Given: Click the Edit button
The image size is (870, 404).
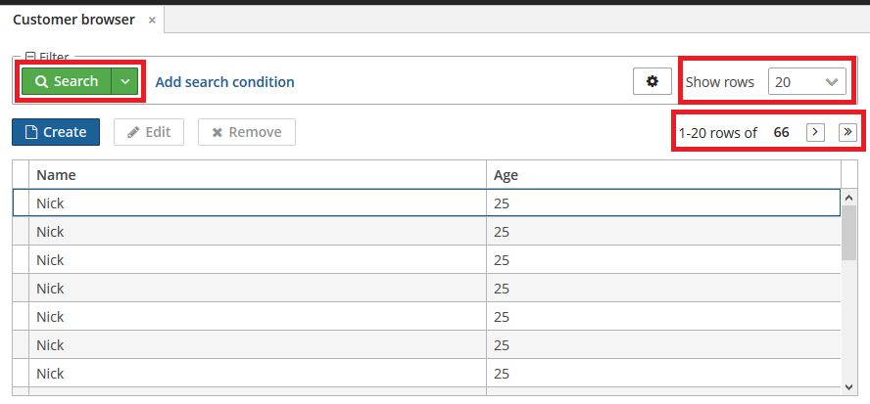Looking at the screenshot, I should click(149, 132).
